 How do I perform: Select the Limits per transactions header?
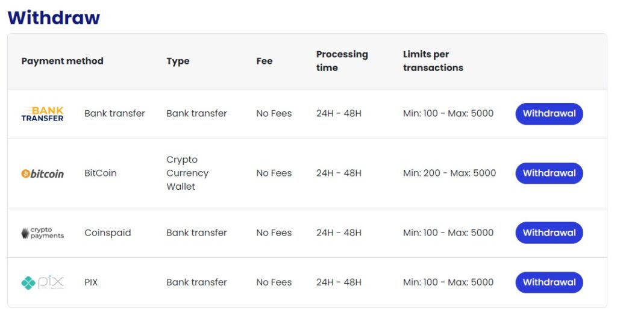(433, 61)
